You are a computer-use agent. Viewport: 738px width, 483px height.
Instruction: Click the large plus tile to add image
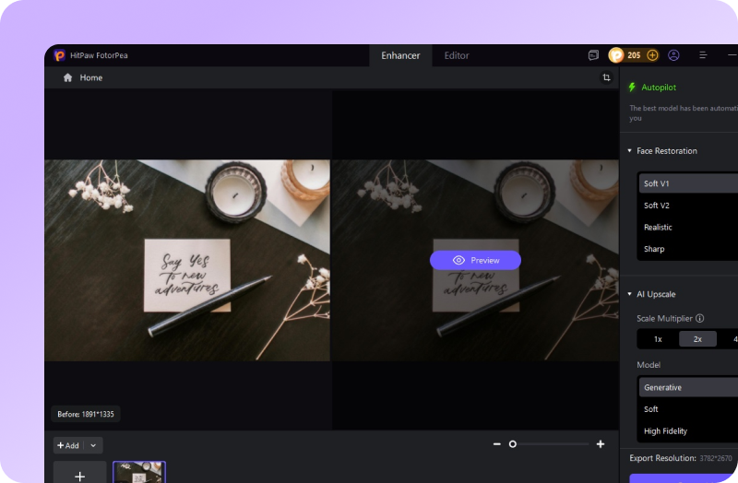tap(79, 473)
